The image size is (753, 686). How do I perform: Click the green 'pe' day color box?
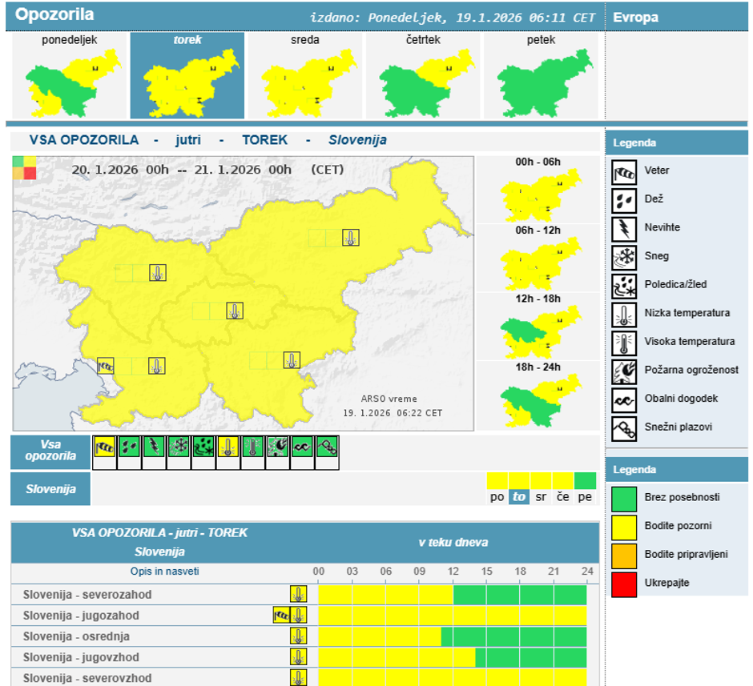point(586,481)
